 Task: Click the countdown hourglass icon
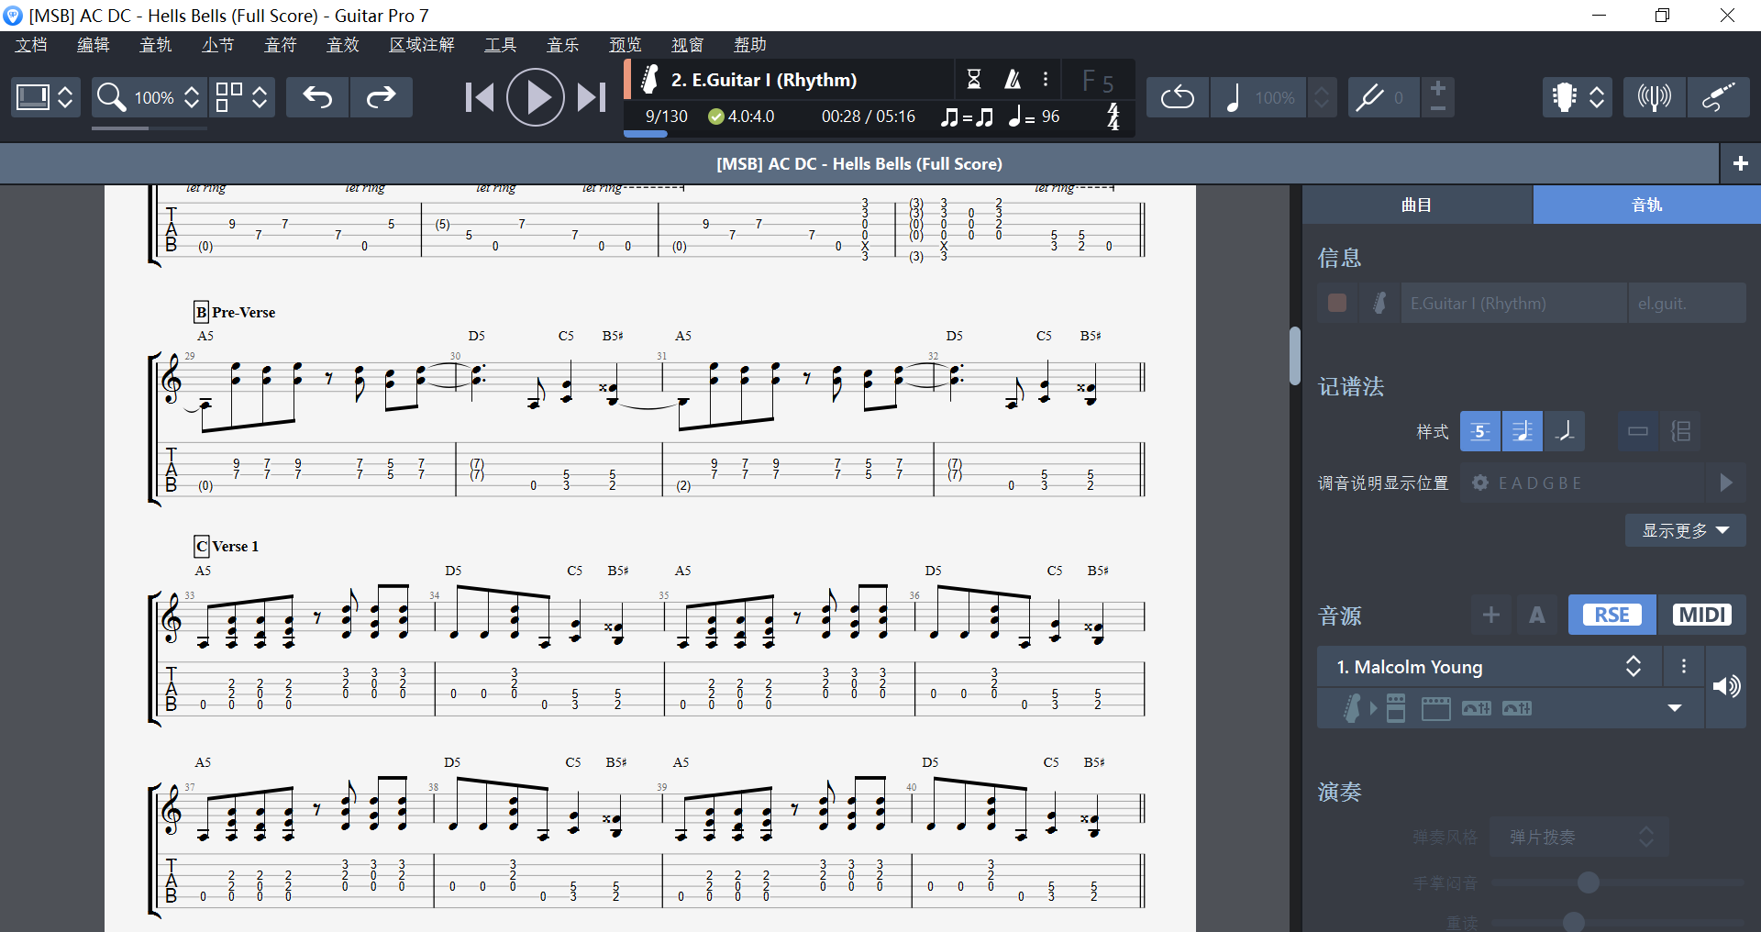975,79
